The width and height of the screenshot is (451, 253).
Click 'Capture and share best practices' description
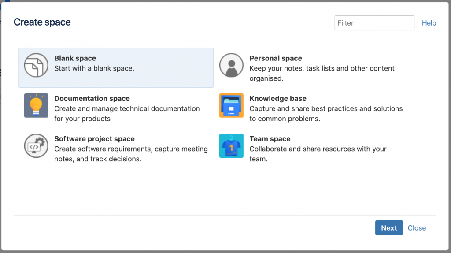click(326, 113)
